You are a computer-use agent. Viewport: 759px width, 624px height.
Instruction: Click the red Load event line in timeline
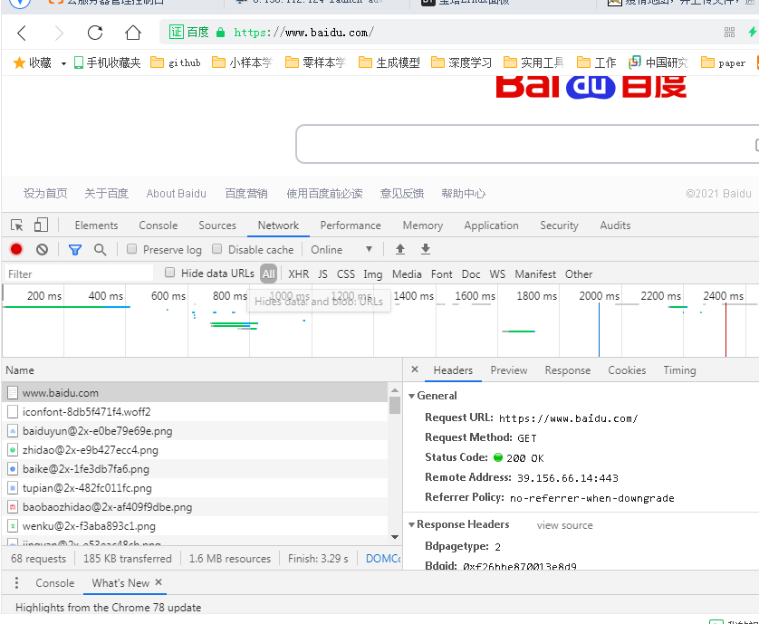point(725,329)
